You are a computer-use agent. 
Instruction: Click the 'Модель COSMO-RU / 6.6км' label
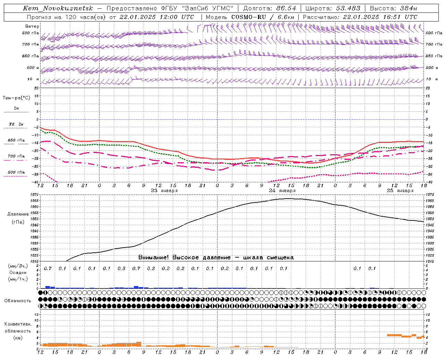click(250, 17)
